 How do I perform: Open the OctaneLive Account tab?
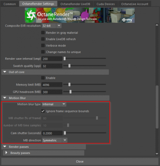click(135, 4)
